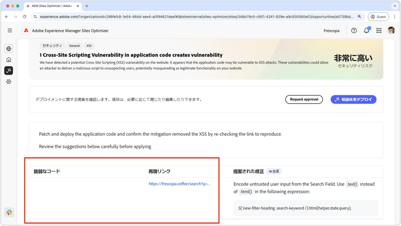Open the hamburger navigation menu
401x226 pixels.
(10, 30)
